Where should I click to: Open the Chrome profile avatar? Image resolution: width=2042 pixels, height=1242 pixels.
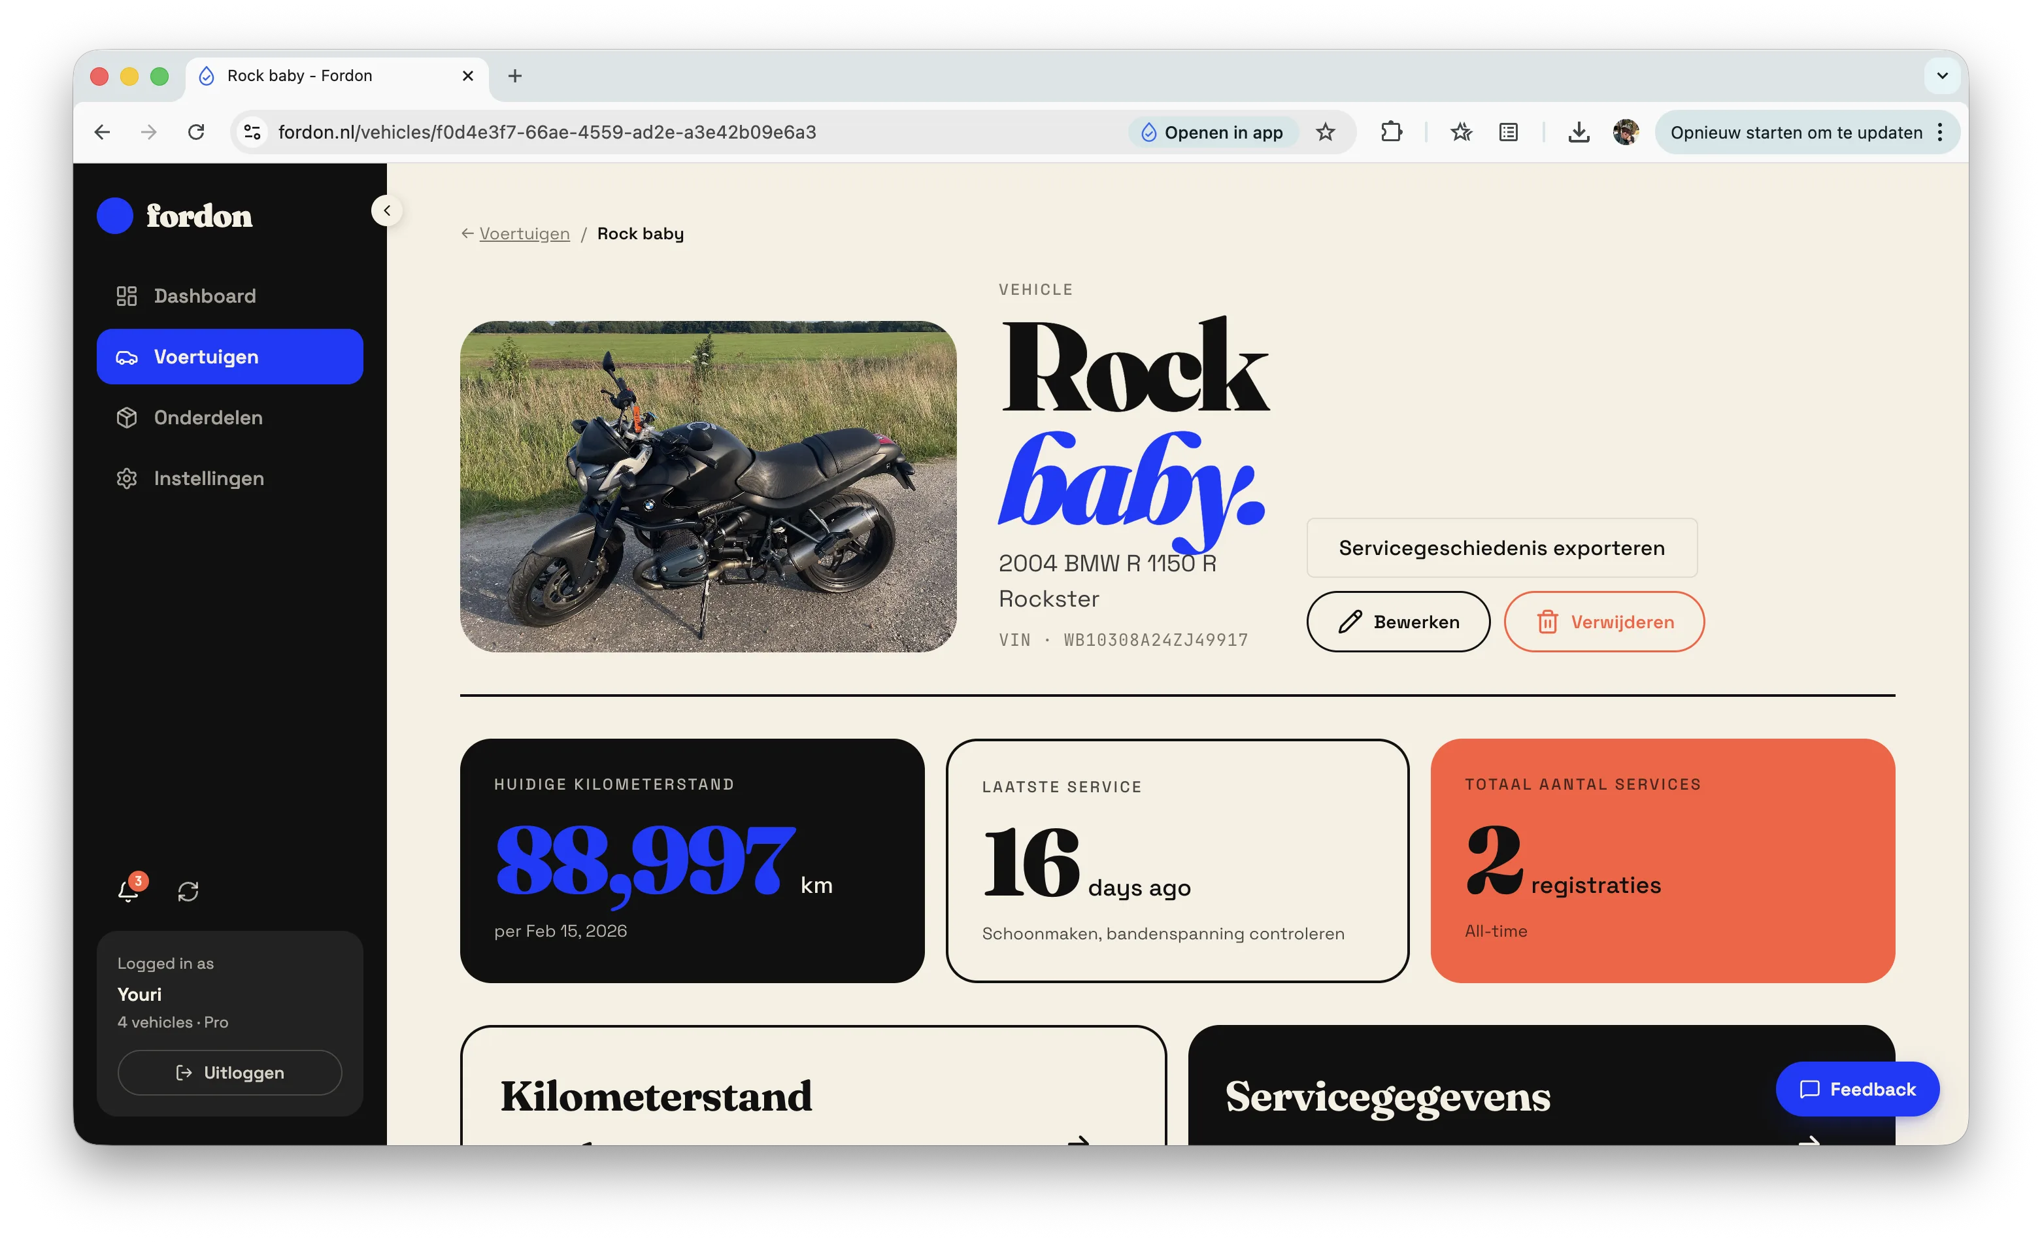point(1626,133)
